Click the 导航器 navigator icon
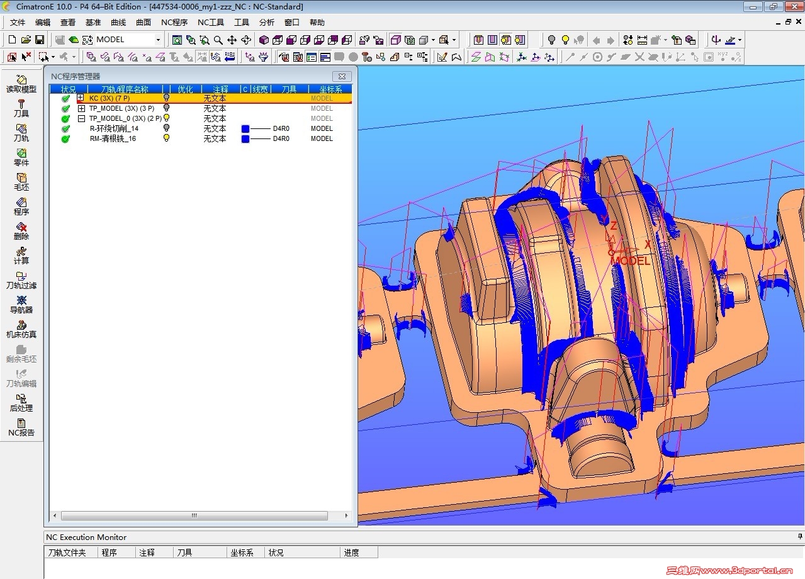 point(21,304)
